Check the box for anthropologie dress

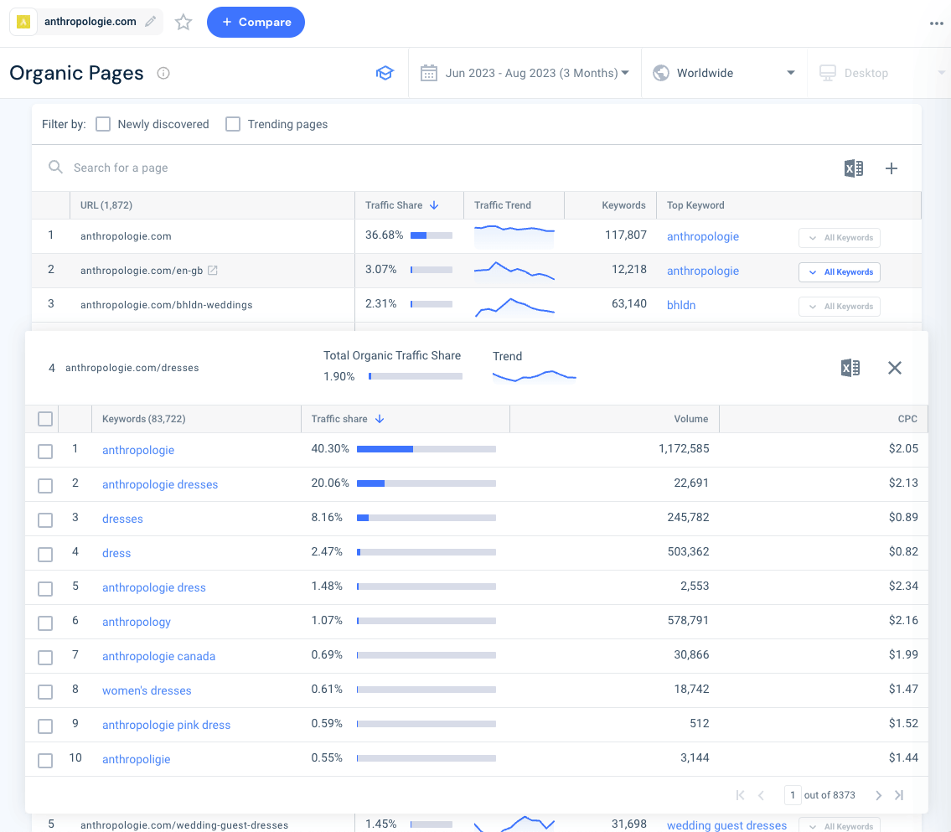pyautogui.click(x=45, y=589)
